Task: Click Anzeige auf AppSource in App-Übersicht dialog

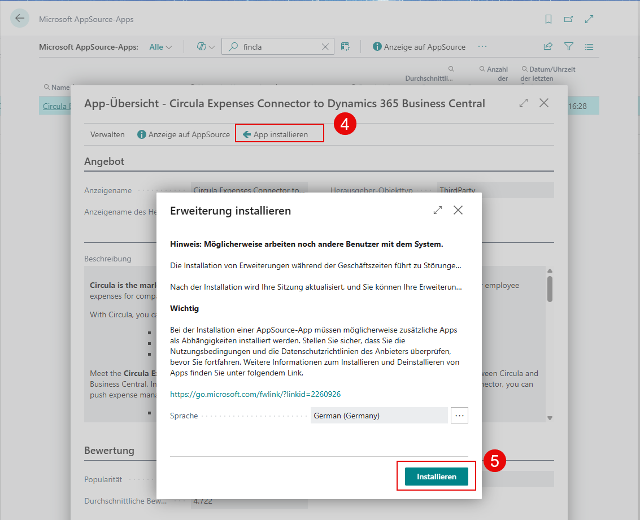Action: click(x=184, y=134)
